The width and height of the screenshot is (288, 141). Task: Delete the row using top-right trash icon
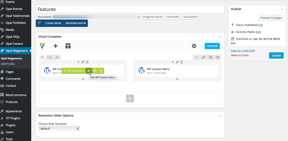pos(218,57)
